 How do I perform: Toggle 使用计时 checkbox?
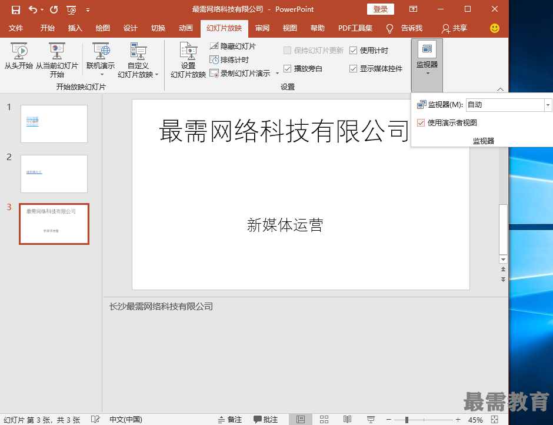click(x=354, y=51)
